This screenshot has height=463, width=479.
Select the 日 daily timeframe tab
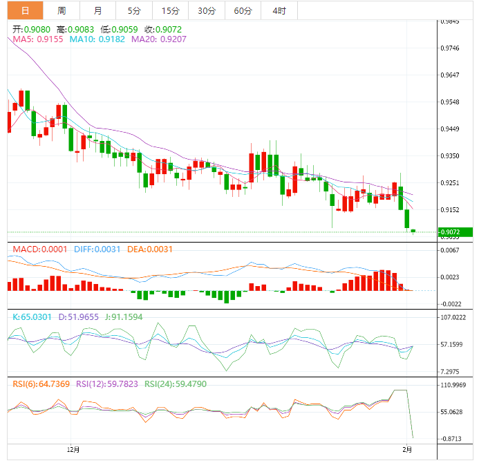point(25,10)
